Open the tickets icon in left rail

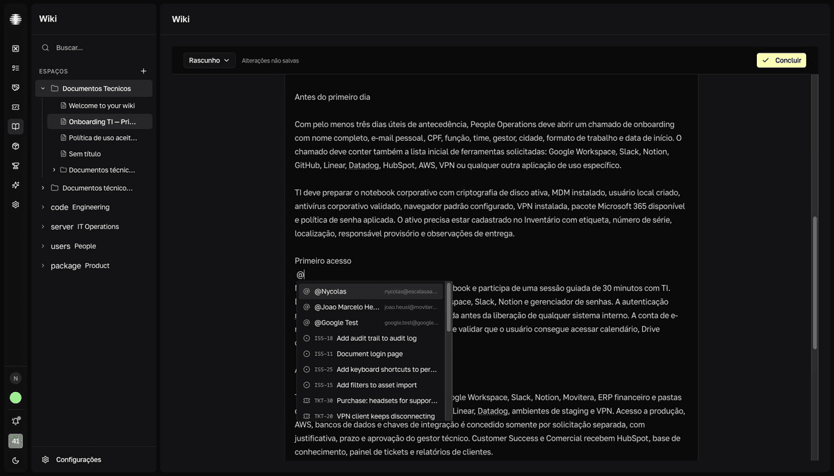coord(15,107)
